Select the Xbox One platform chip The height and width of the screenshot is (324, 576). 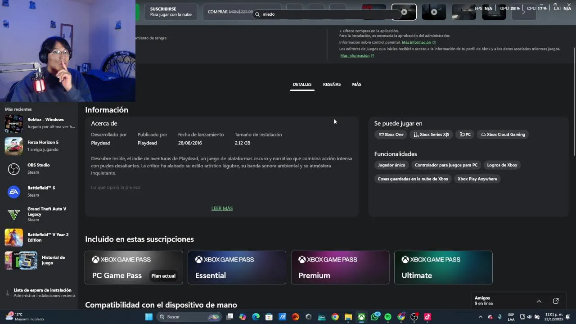point(391,135)
